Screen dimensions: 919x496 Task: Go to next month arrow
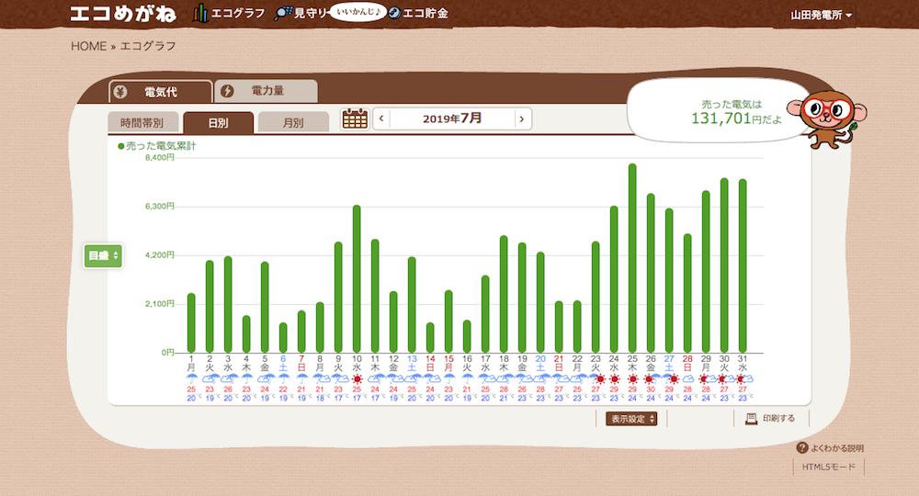tap(522, 118)
